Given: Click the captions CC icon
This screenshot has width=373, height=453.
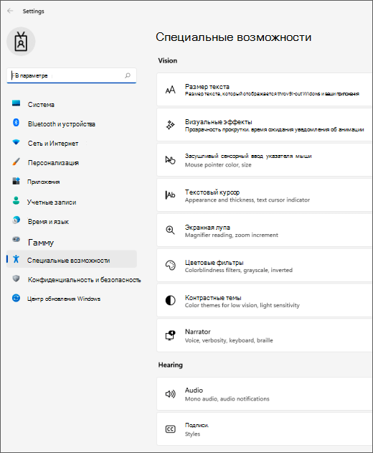Looking at the screenshot, I should (170, 429).
